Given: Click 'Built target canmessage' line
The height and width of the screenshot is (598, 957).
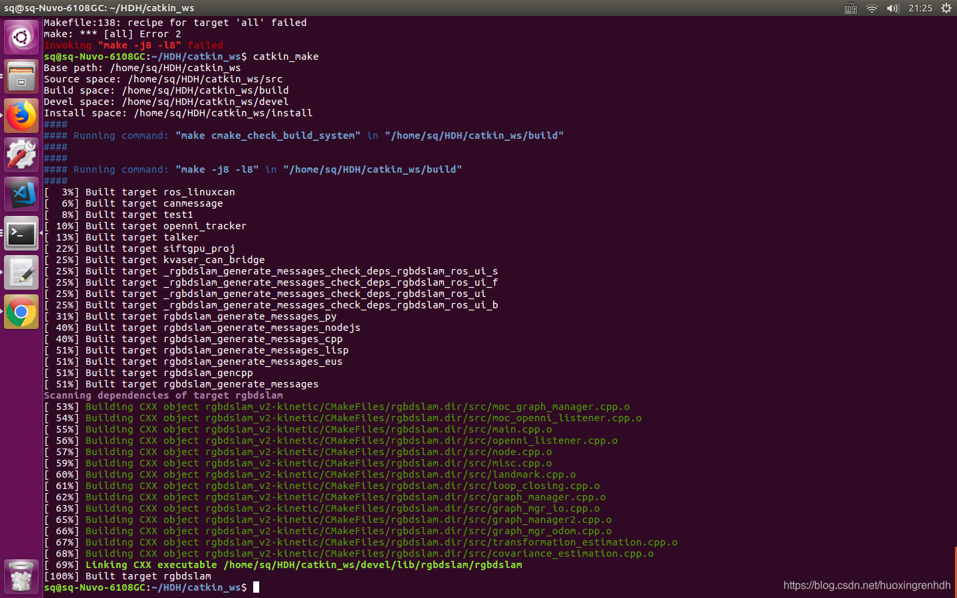Looking at the screenshot, I should (x=134, y=203).
